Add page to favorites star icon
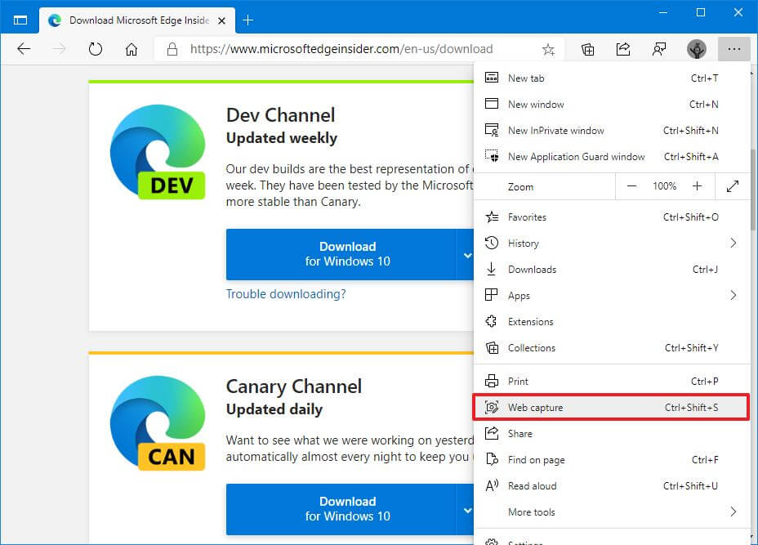Screen dimensions: 758x545 [x=548, y=49]
